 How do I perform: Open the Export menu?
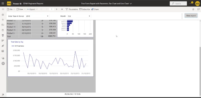click(32, 9)
